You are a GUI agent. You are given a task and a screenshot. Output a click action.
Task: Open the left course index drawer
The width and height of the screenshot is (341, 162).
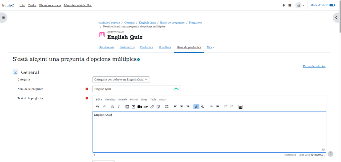pos(3,17)
